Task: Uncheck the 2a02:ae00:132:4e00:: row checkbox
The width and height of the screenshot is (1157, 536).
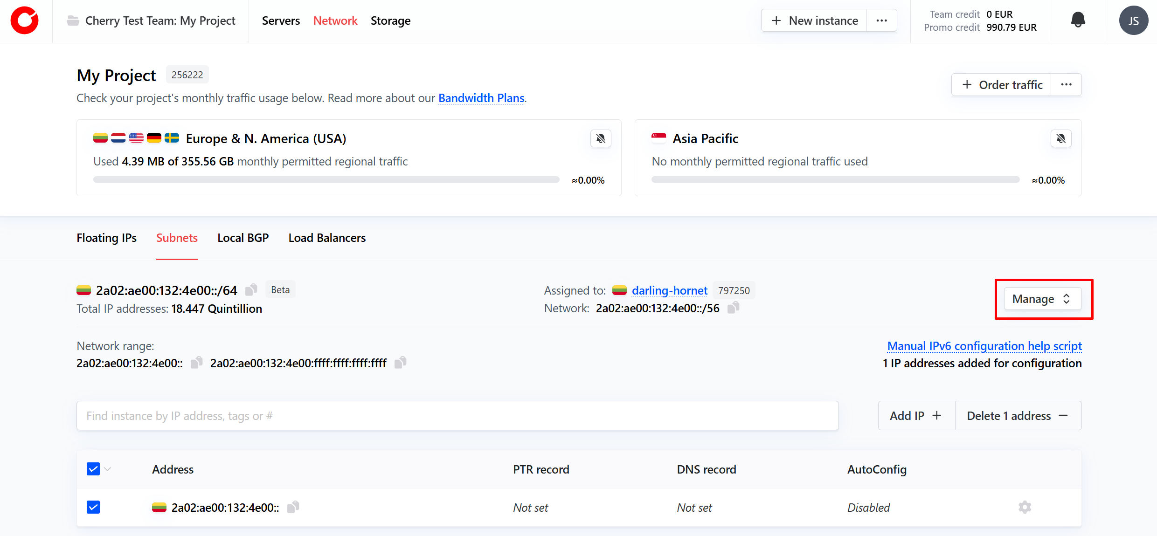Action: [x=93, y=507]
